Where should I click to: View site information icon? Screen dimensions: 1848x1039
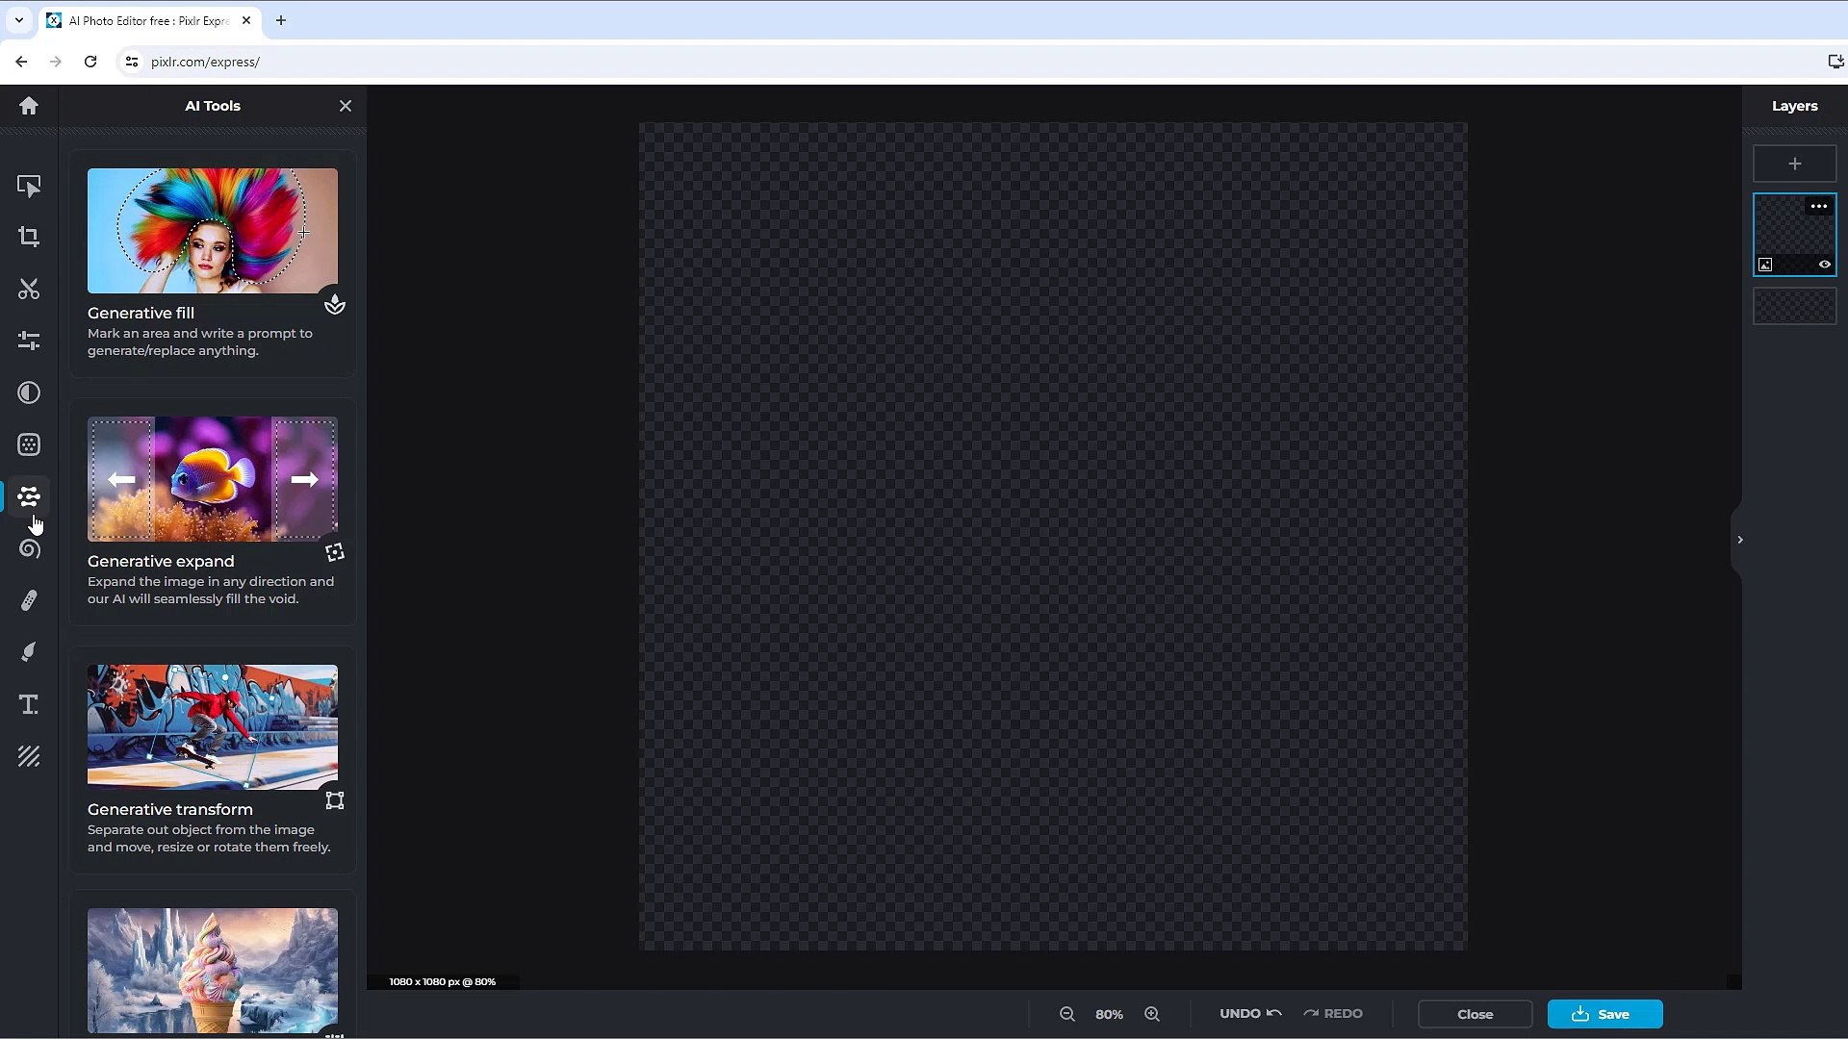point(132,62)
